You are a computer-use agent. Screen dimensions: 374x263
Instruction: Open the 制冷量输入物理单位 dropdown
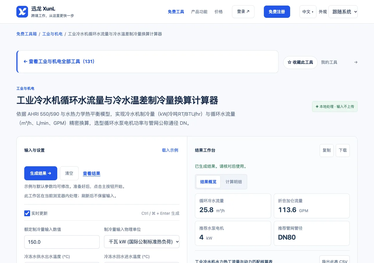click(142, 242)
